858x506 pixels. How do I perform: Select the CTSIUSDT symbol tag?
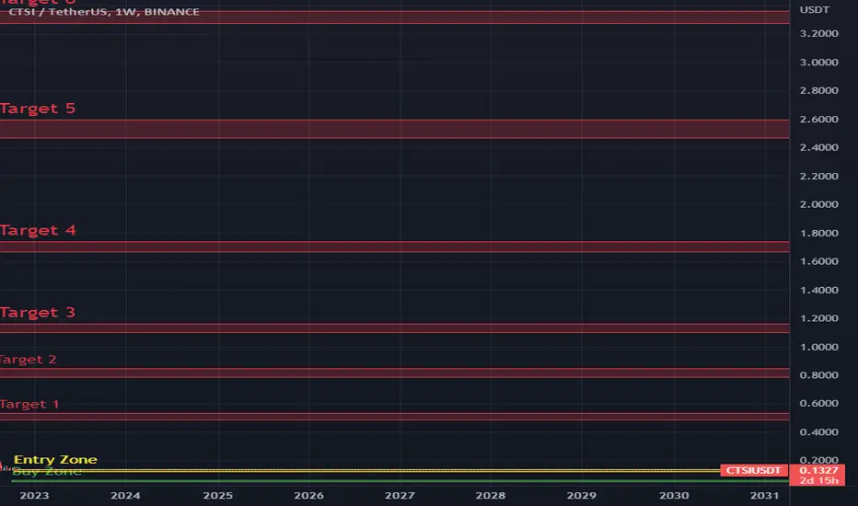753,470
